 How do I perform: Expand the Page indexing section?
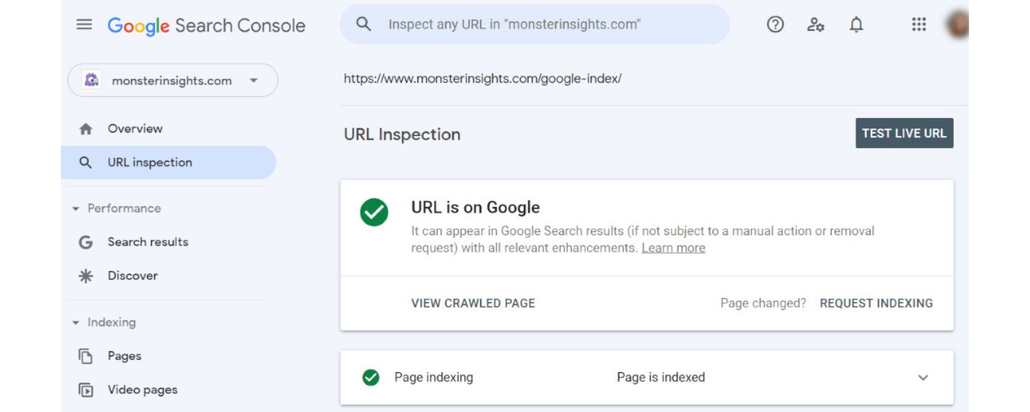[924, 377]
